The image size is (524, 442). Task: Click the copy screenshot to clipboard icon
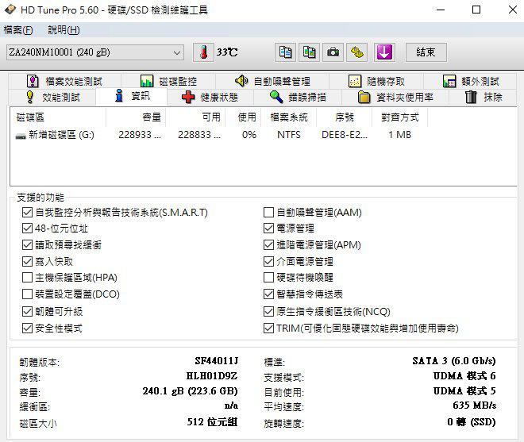click(309, 52)
